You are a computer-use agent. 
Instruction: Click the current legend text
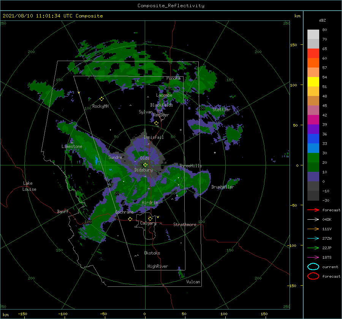(330, 267)
